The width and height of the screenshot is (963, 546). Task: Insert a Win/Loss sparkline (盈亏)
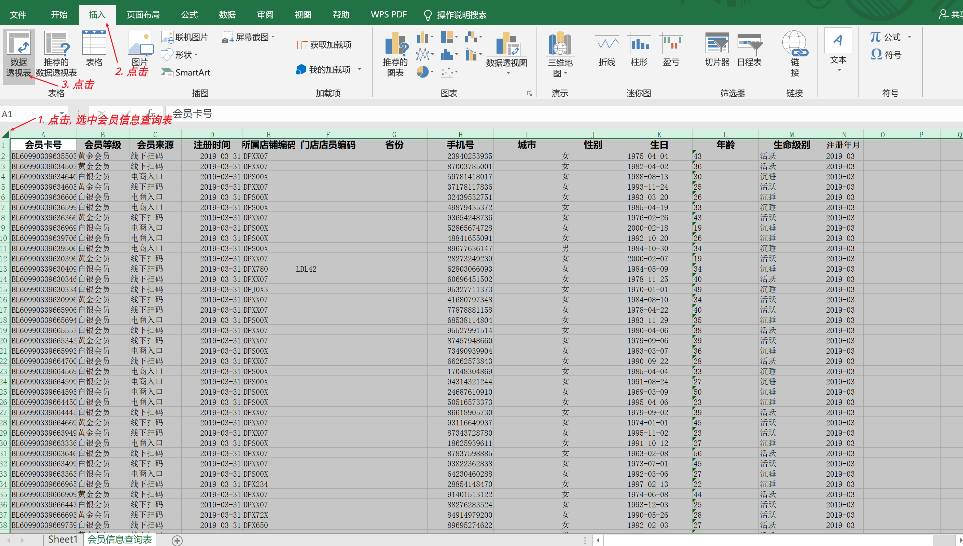[671, 44]
